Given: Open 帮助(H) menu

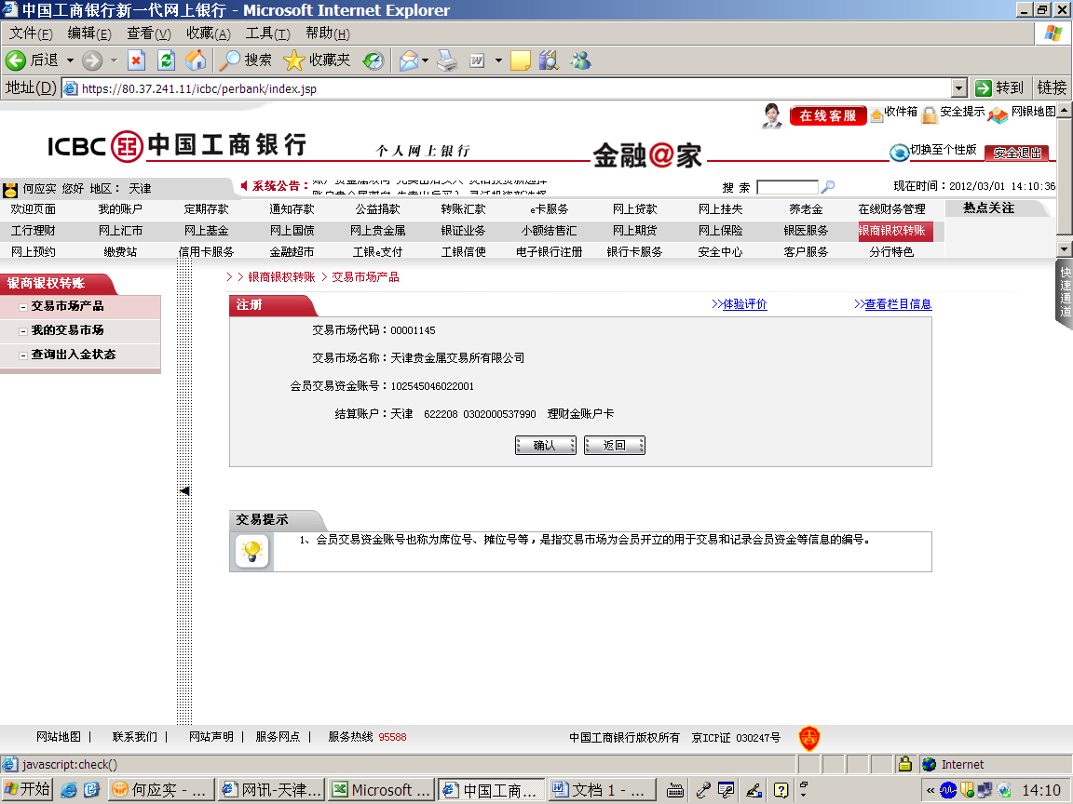Looking at the screenshot, I should coord(327,33).
